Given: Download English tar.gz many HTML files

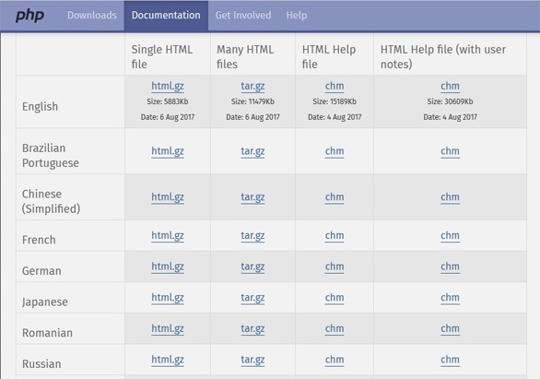Looking at the screenshot, I should tap(252, 86).
